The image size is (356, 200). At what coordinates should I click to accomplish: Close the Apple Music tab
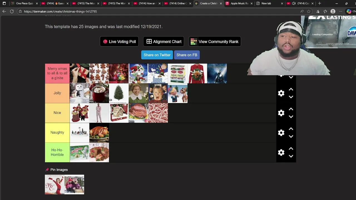pos(251,4)
